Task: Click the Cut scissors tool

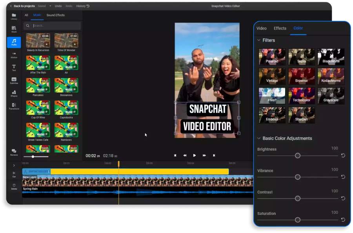Action: pos(14,174)
